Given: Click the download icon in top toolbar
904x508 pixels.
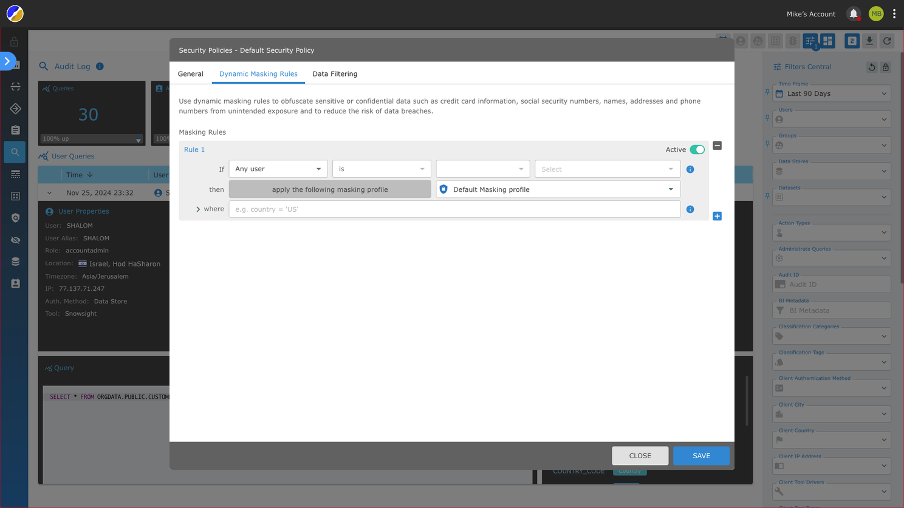Looking at the screenshot, I should click(869, 41).
